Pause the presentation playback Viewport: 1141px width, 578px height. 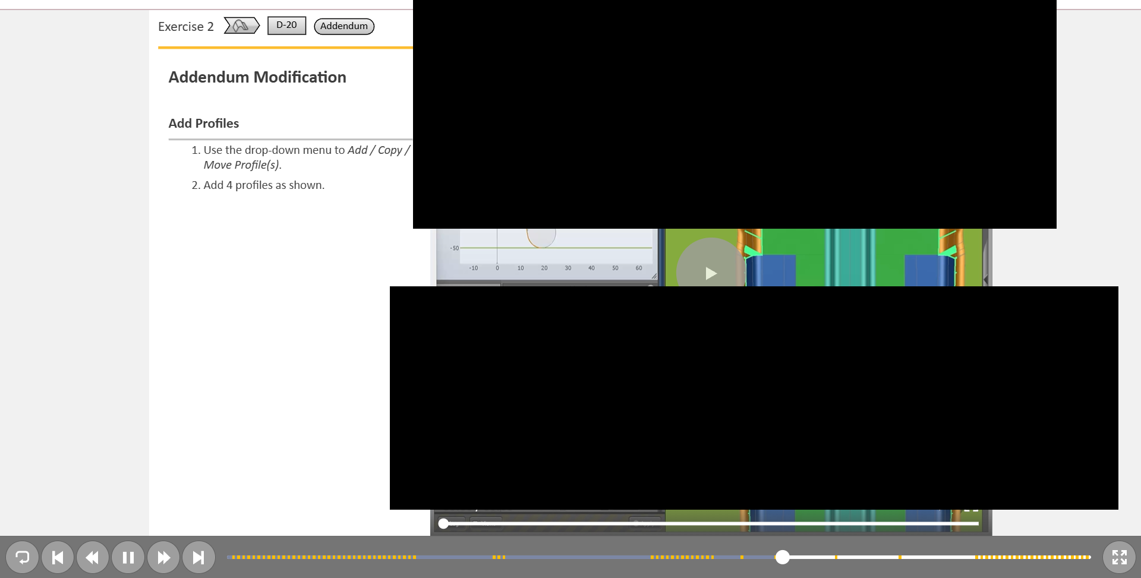128,557
